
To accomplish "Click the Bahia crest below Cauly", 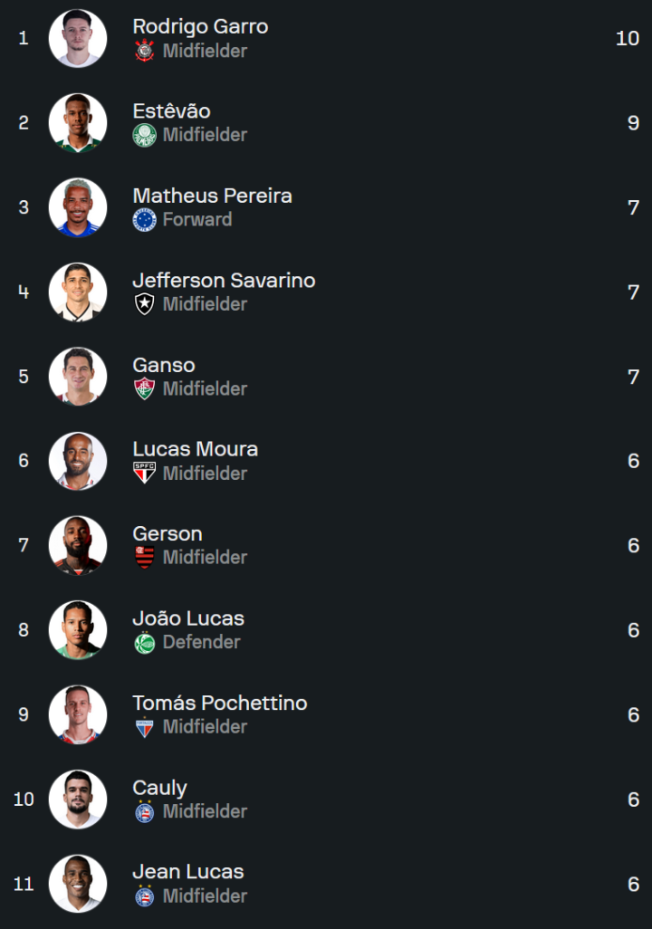I will tap(144, 811).
